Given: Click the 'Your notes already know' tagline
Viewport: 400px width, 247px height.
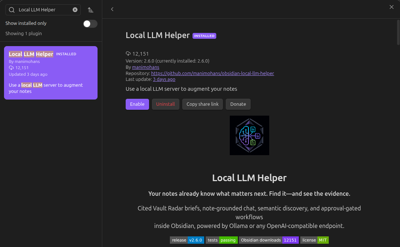Looking at the screenshot, I should pos(249,194).
